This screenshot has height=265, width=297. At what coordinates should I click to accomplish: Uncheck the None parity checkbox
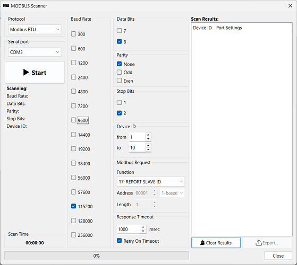point(119,64)
